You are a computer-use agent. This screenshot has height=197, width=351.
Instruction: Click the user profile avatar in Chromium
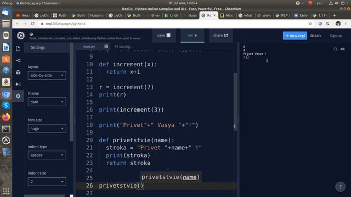(x=338, y=24)
